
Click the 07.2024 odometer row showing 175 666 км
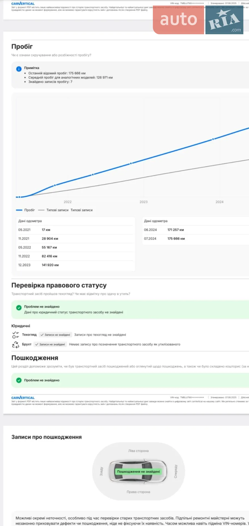point(196,239)
